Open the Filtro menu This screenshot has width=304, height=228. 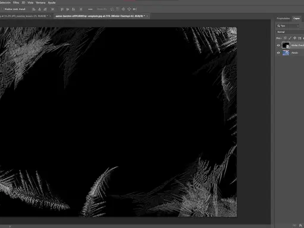[x=16, y=2]
